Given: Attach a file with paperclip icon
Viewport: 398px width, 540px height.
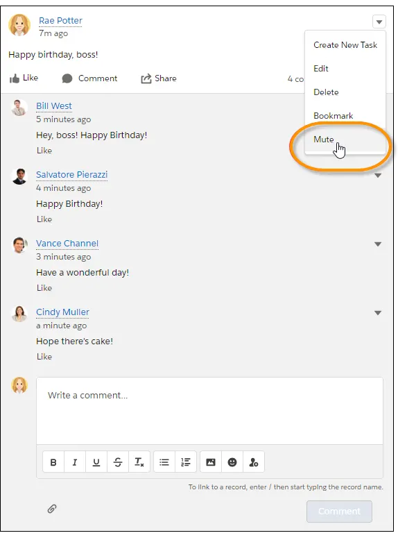Looking at the screenshot, I should (52, 508).
